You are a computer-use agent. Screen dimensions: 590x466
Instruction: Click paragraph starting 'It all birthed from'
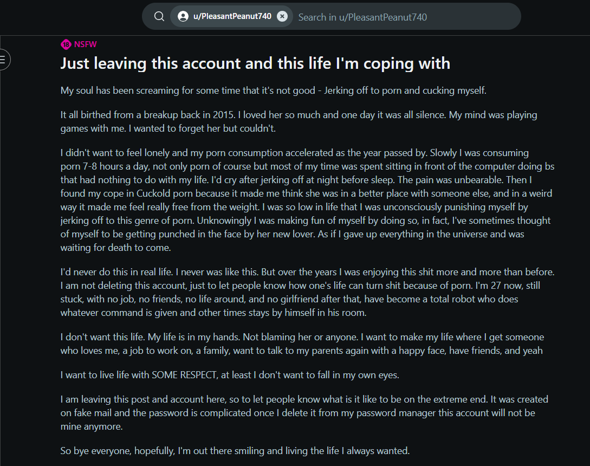pos(299,121)
